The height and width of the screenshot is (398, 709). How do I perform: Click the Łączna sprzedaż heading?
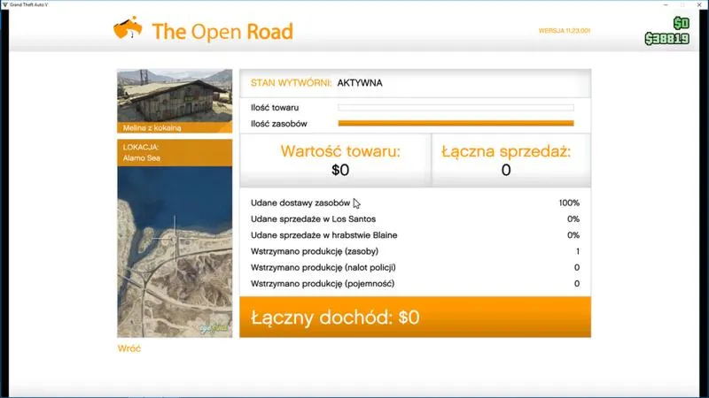(506, 151)
